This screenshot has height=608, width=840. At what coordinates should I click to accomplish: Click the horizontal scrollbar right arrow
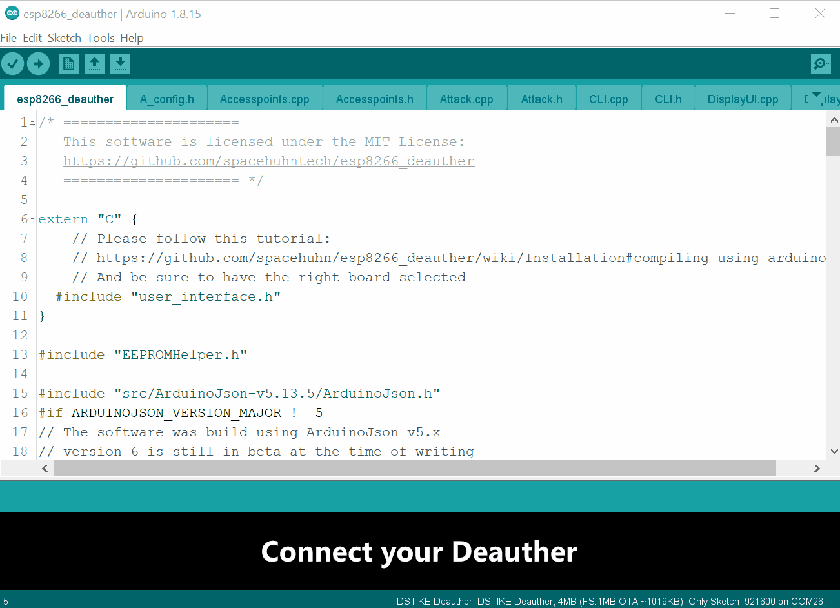coord(817,468)
